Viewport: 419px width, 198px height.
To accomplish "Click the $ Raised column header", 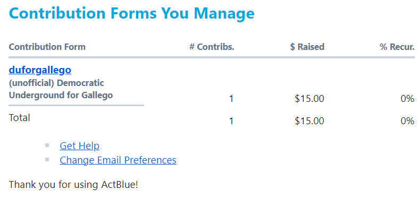I will coord(307,47).
